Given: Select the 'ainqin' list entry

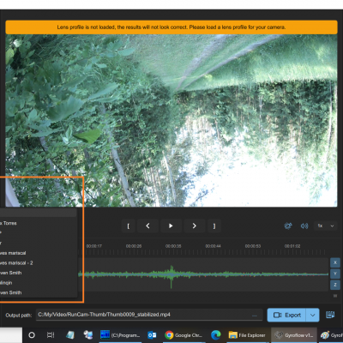Looking at the screenshot, I should 38,283.
